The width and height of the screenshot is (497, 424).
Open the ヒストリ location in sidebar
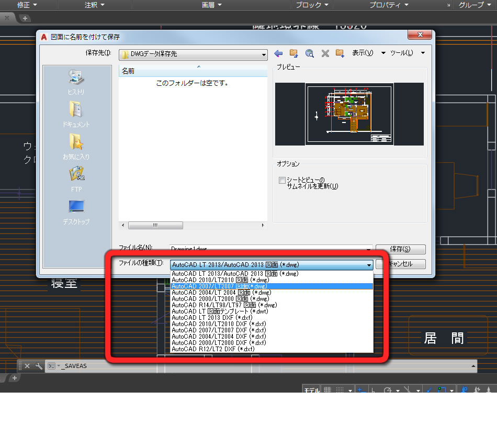tap(76, 82)
